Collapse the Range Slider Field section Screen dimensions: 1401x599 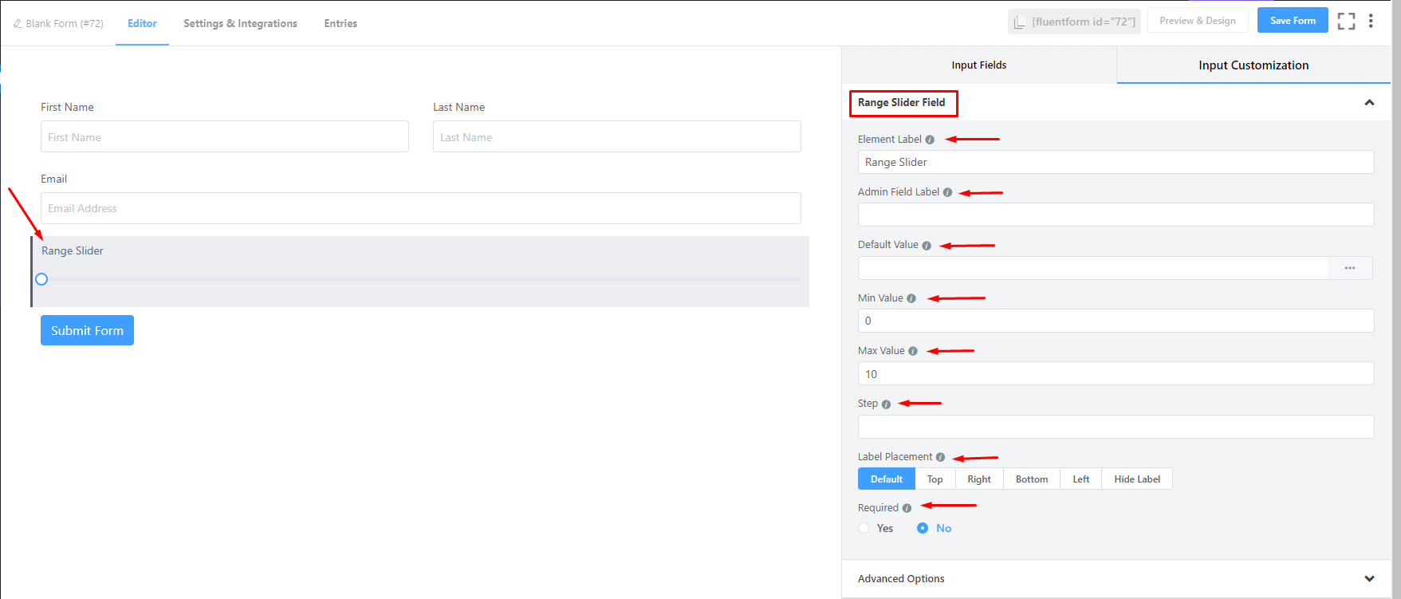click(x=1369, y=103)
